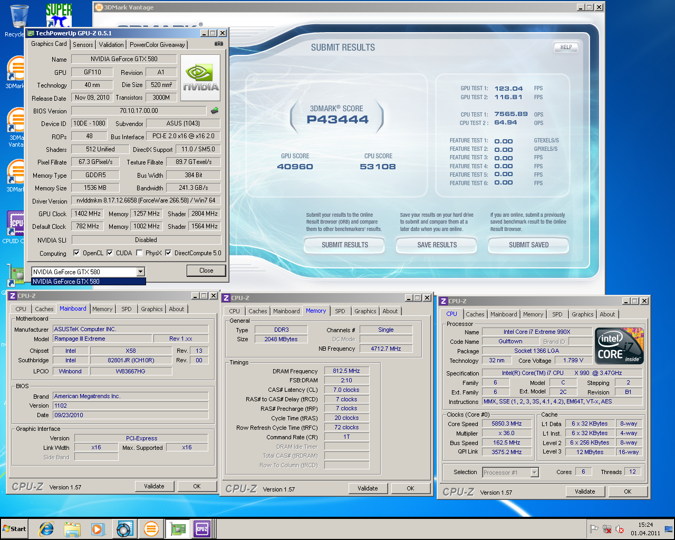The image size is (675, 540).
Task: Click the DRAM Frequency value 812.5 MHz
Action: point(346,371)
